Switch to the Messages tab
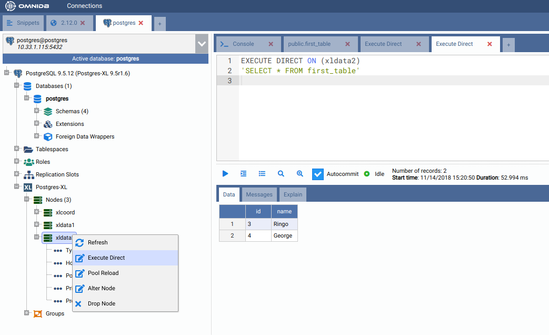The width and height of the screenshot is (549, 335). [x=259, y=194]
